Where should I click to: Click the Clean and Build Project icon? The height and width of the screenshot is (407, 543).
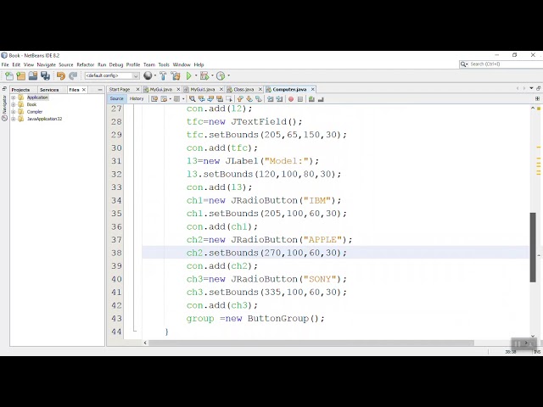176,75
